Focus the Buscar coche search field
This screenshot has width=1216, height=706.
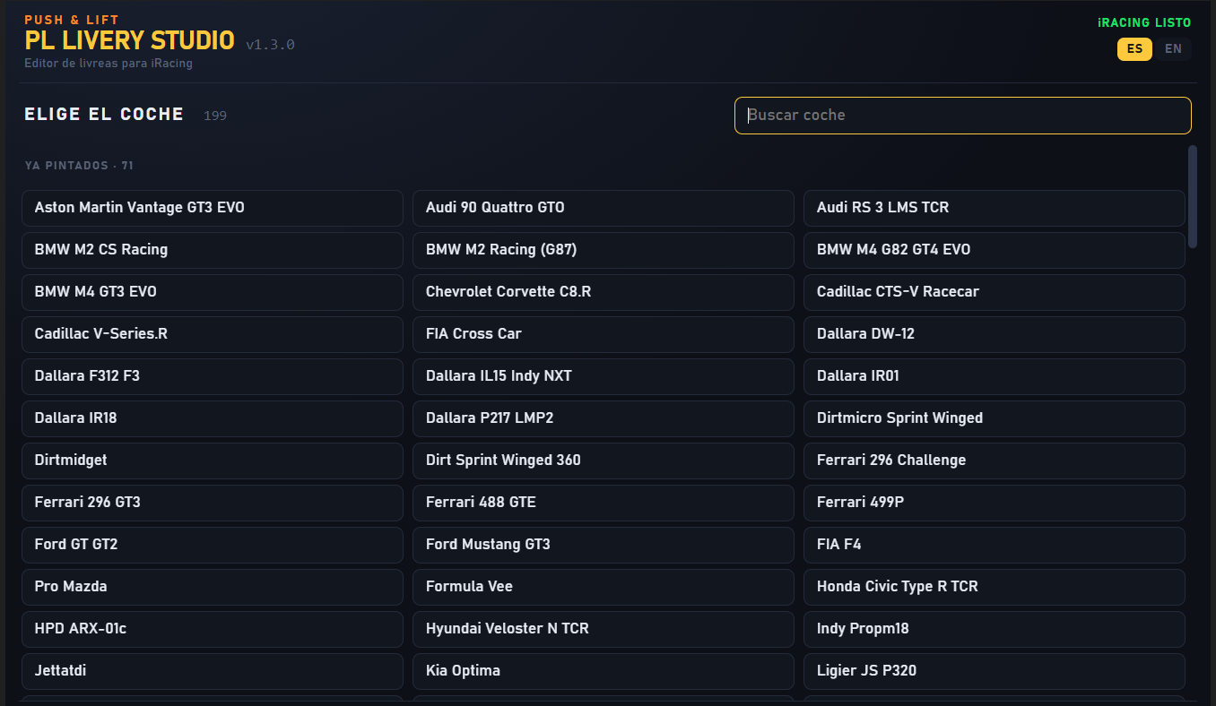962,116
